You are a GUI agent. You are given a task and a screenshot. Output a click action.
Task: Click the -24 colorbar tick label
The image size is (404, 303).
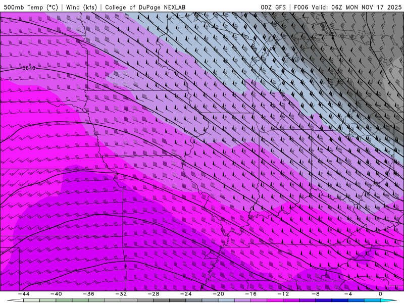(186, 294)
